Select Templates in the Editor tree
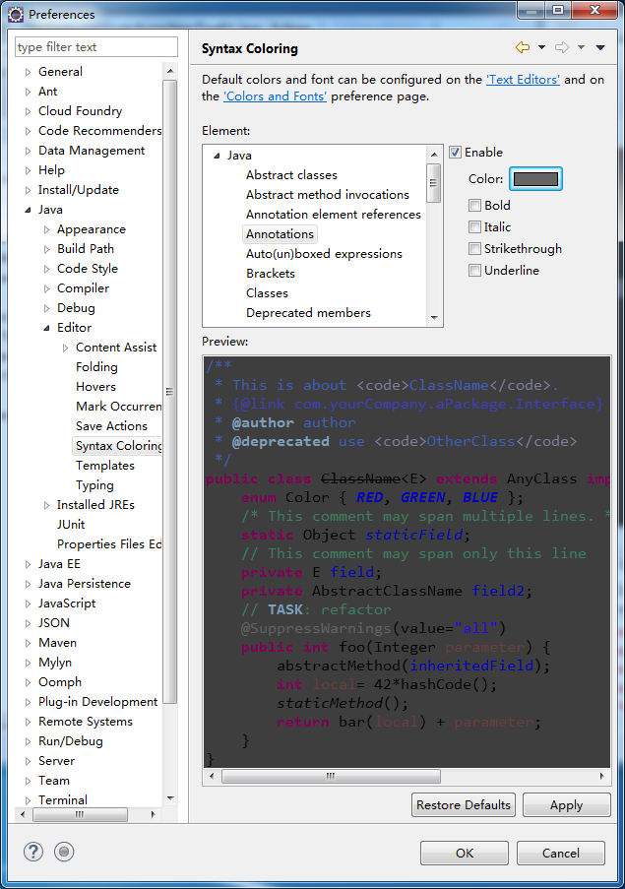625x889 pixels. [104, 466]
